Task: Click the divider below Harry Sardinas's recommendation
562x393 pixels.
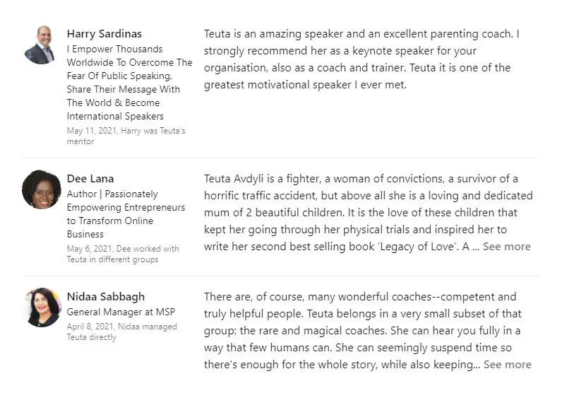Action: 280,158
